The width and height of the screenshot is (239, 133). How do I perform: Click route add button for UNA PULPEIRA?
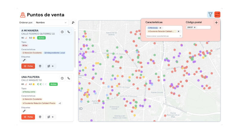click(x=50, y=117)
